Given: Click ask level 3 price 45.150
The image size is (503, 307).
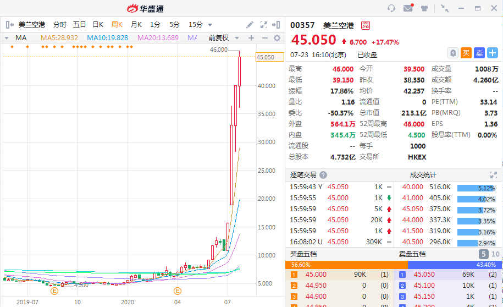Looking at the screenshot, I should tap(424, 297).
